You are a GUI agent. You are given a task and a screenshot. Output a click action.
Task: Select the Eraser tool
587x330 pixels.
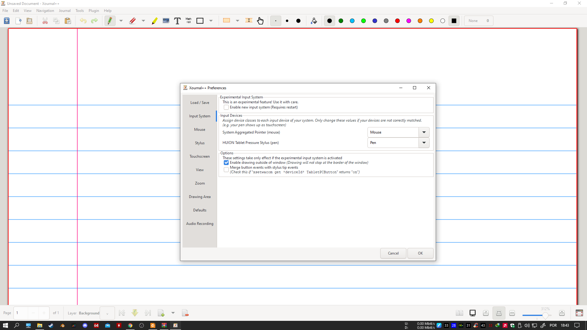click(x=132, y=21)
